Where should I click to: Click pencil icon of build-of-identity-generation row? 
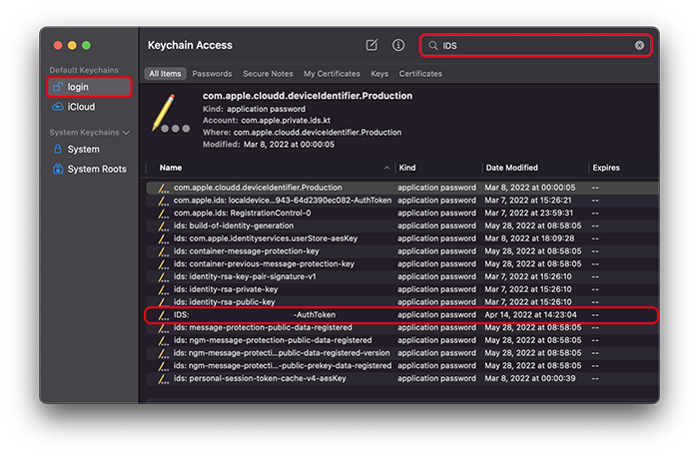point(163,227)
